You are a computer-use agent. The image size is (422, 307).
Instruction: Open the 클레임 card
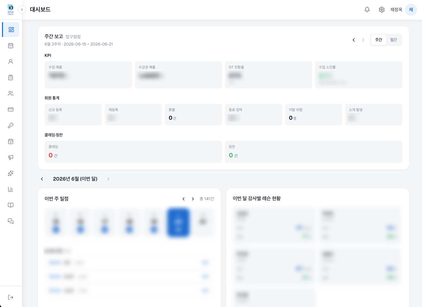133,152
